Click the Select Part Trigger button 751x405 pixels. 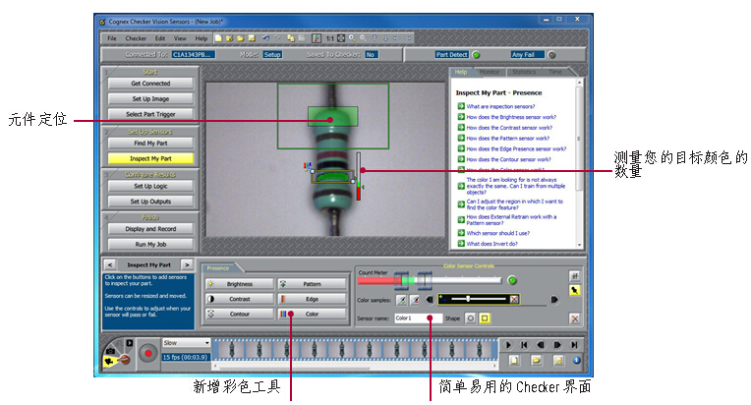[x=150, y=114]
